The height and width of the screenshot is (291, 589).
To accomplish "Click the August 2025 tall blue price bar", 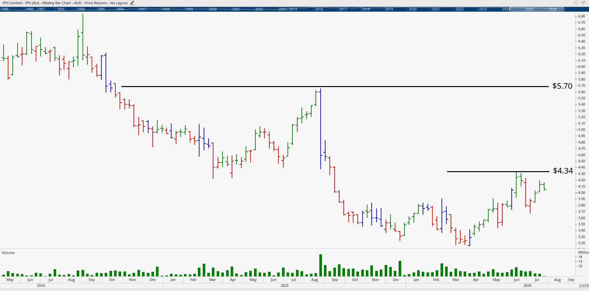I will (x=321, y=129).
